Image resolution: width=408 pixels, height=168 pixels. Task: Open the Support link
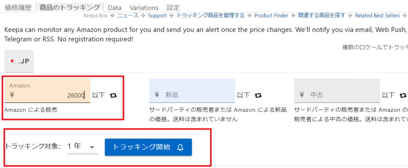[x=157, y=15]
